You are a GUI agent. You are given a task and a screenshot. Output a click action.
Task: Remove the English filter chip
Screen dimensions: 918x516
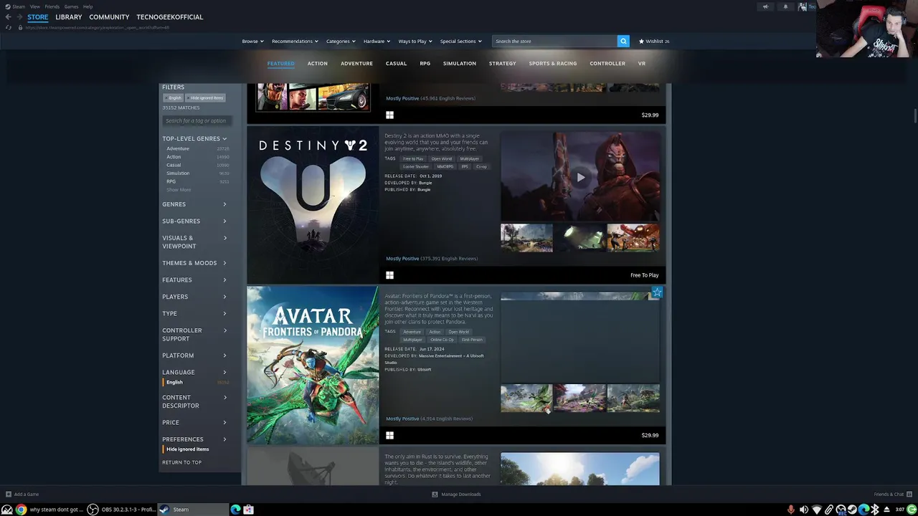pos(173,97)
